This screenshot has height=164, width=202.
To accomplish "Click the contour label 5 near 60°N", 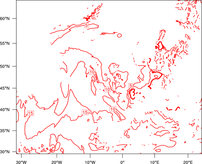I will (86, 25).
